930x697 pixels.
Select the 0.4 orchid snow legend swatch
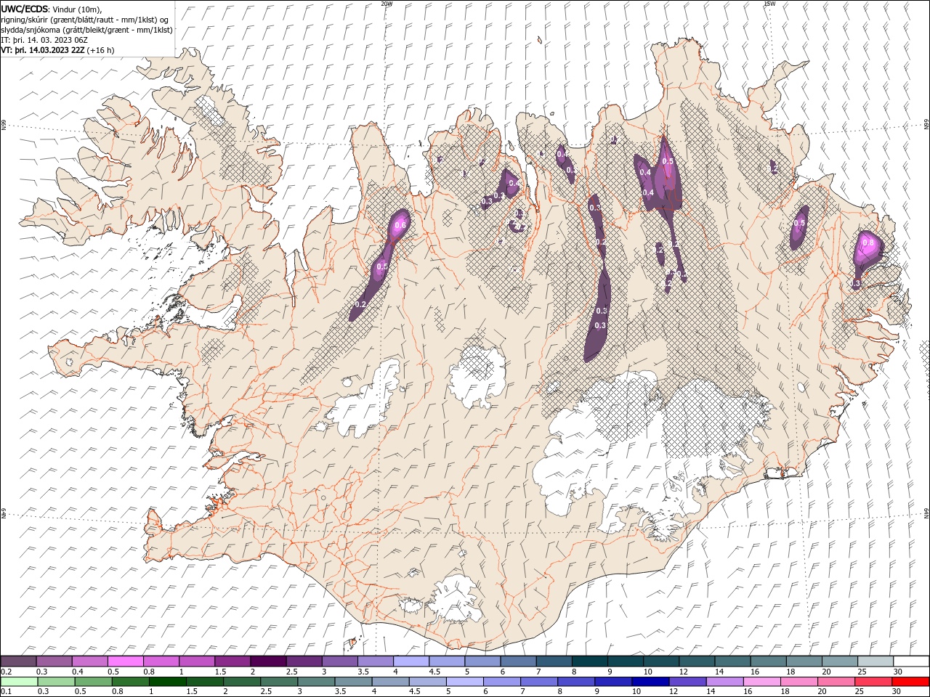click(x=89, y=661)
